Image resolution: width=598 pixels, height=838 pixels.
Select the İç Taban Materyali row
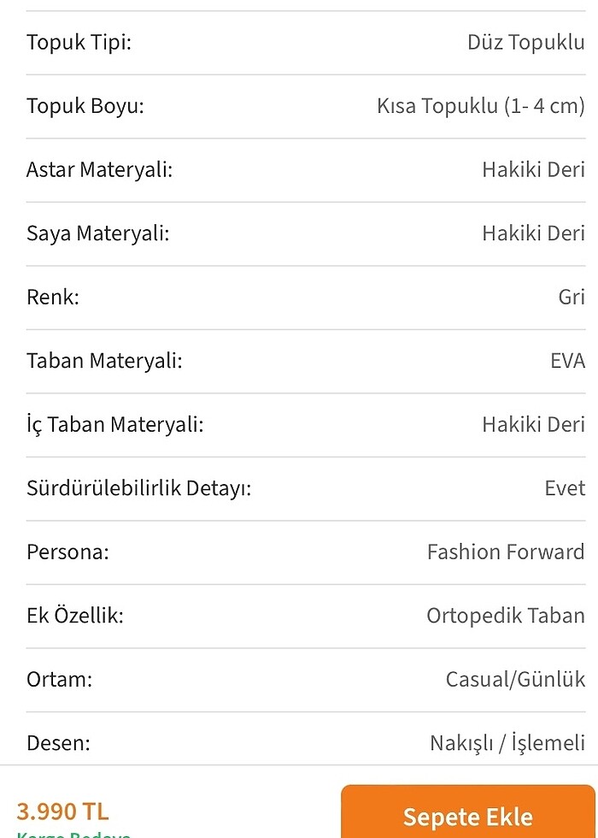(x=112, y=424)
